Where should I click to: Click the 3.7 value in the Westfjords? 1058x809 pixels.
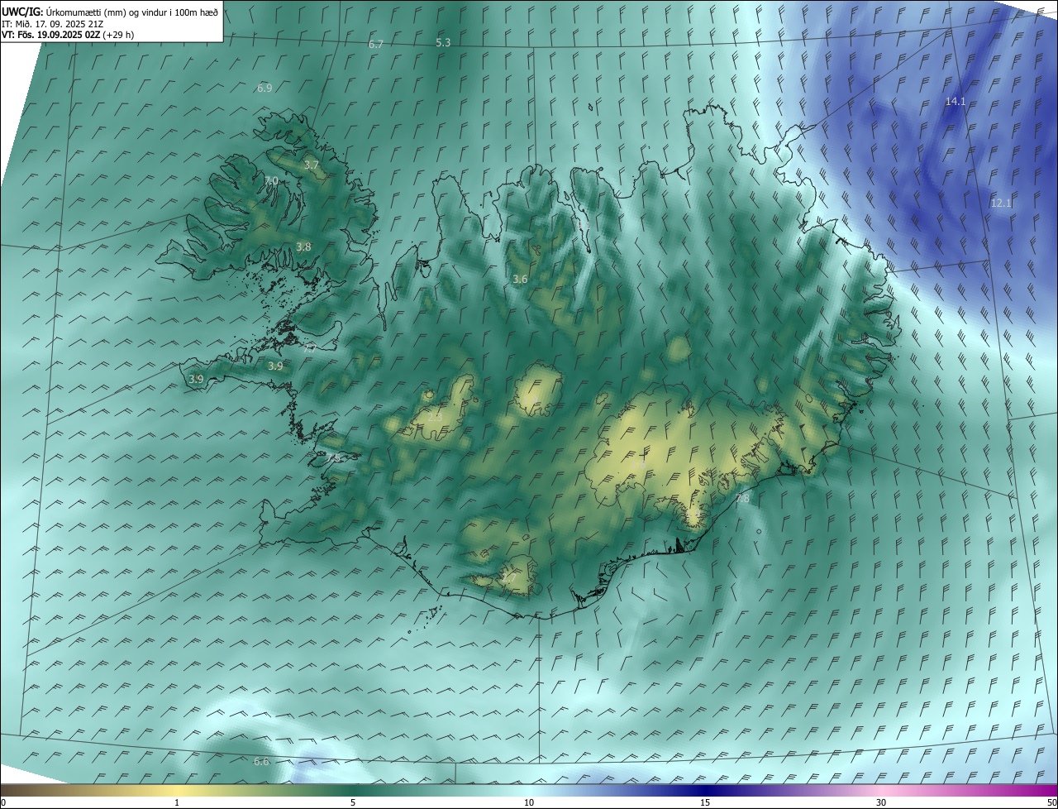[312, 165]
